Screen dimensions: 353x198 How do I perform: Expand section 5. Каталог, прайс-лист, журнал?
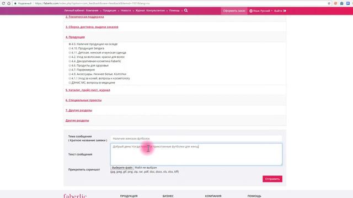pyautogui.click(x=88, y=90)
